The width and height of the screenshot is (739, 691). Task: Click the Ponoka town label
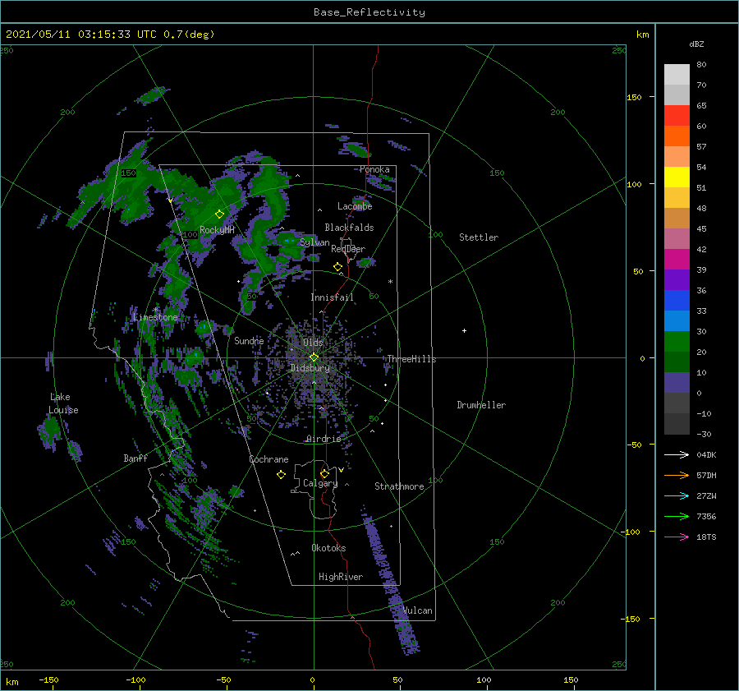click(374, 169)
